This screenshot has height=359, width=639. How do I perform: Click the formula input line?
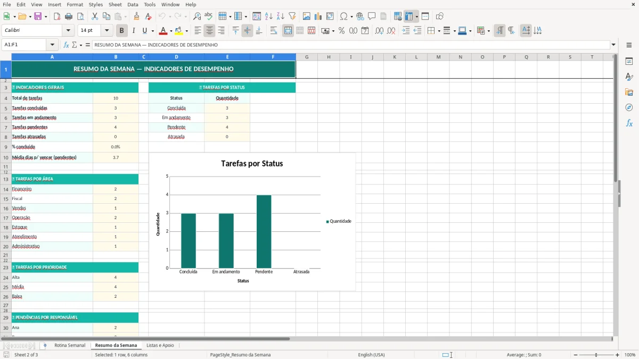(351, 45)
